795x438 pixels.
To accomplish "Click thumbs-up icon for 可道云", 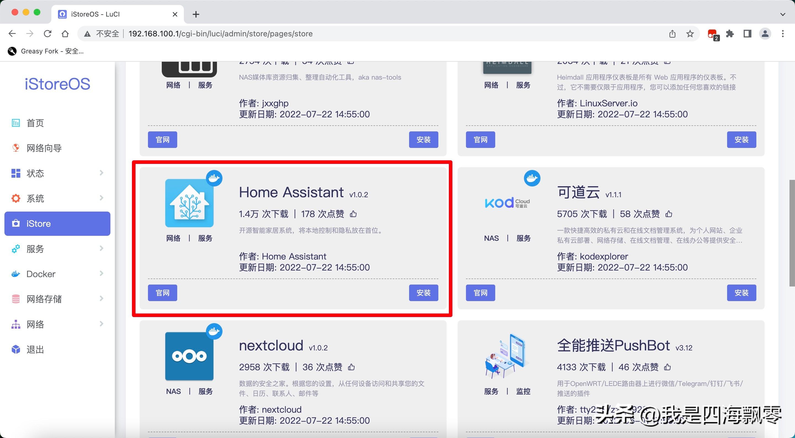I will pyautogui.click(x=669, y=214).
